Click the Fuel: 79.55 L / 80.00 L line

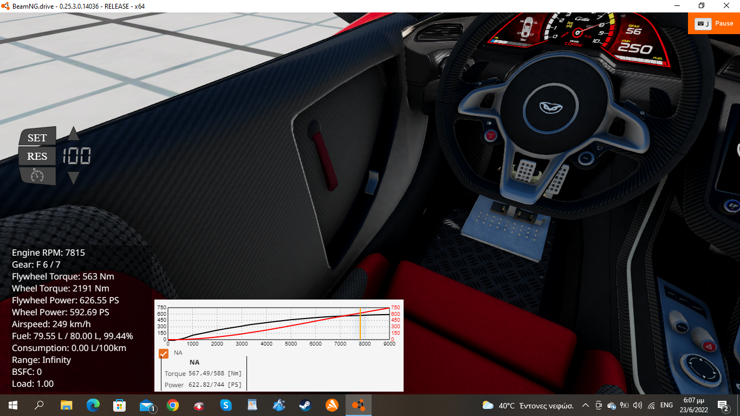pyautogui.click(x=73, y=336)
